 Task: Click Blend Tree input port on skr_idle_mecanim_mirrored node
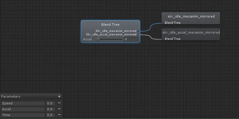(x=163, y=23)
